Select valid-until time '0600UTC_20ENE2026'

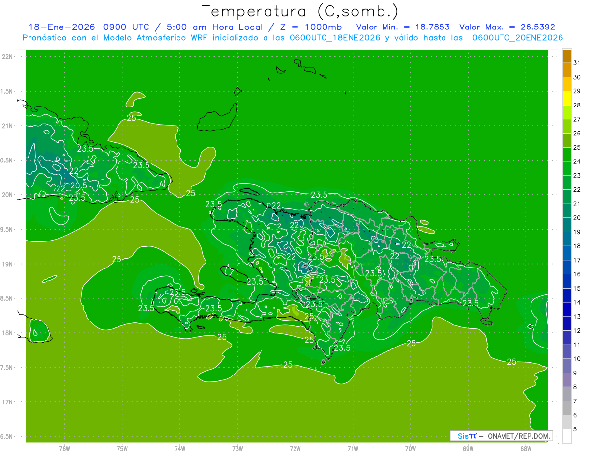[x=517, y=38]
